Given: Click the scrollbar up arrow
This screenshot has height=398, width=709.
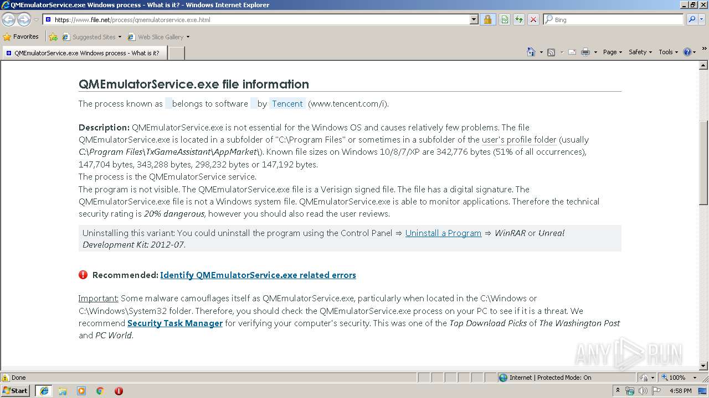Looking at the screenshot, I should 703,65.
